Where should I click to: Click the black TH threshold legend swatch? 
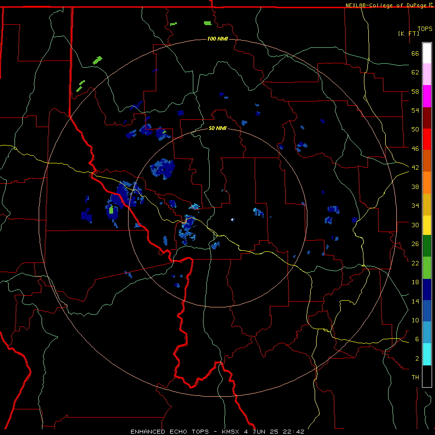coord(427,376)
